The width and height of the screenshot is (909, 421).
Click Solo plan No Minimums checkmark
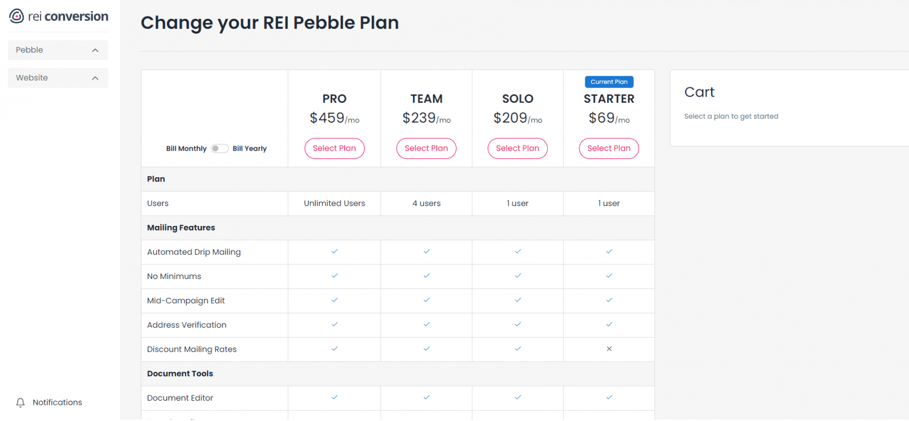[x=517, y=276]
